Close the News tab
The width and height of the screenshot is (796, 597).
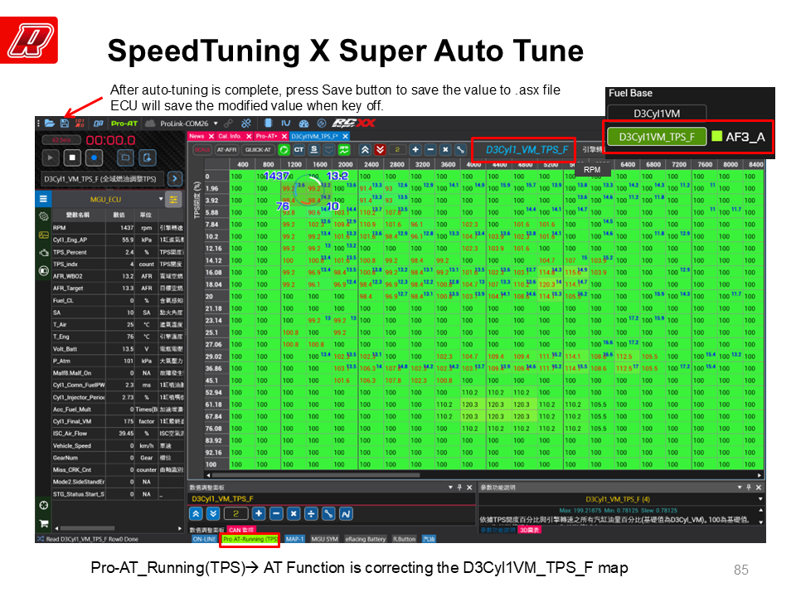[x=211, y=136]
